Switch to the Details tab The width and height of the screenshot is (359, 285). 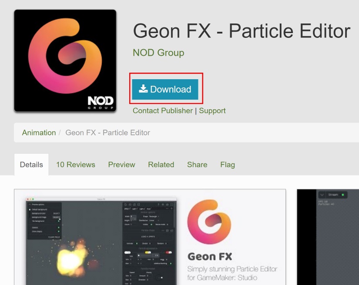coord(31,164)
